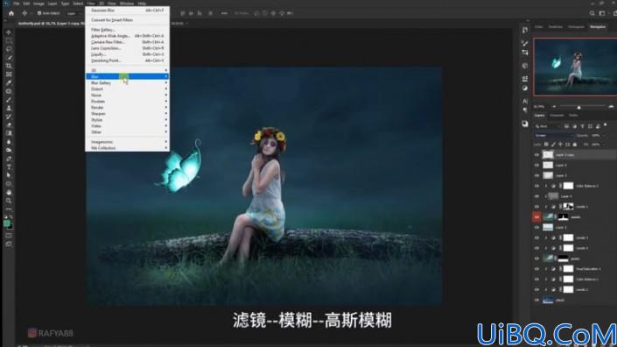Open the search icon at top right
The width and height of the screenshot is (617, 347).
point(592,13)
